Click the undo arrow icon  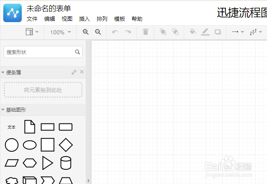tap(115, 32)
